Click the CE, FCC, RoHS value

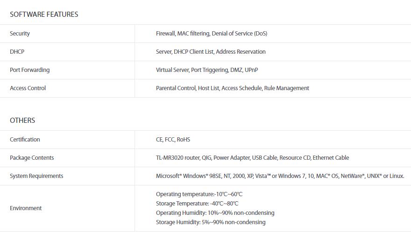pyautogui.click(x=173, y=140)
